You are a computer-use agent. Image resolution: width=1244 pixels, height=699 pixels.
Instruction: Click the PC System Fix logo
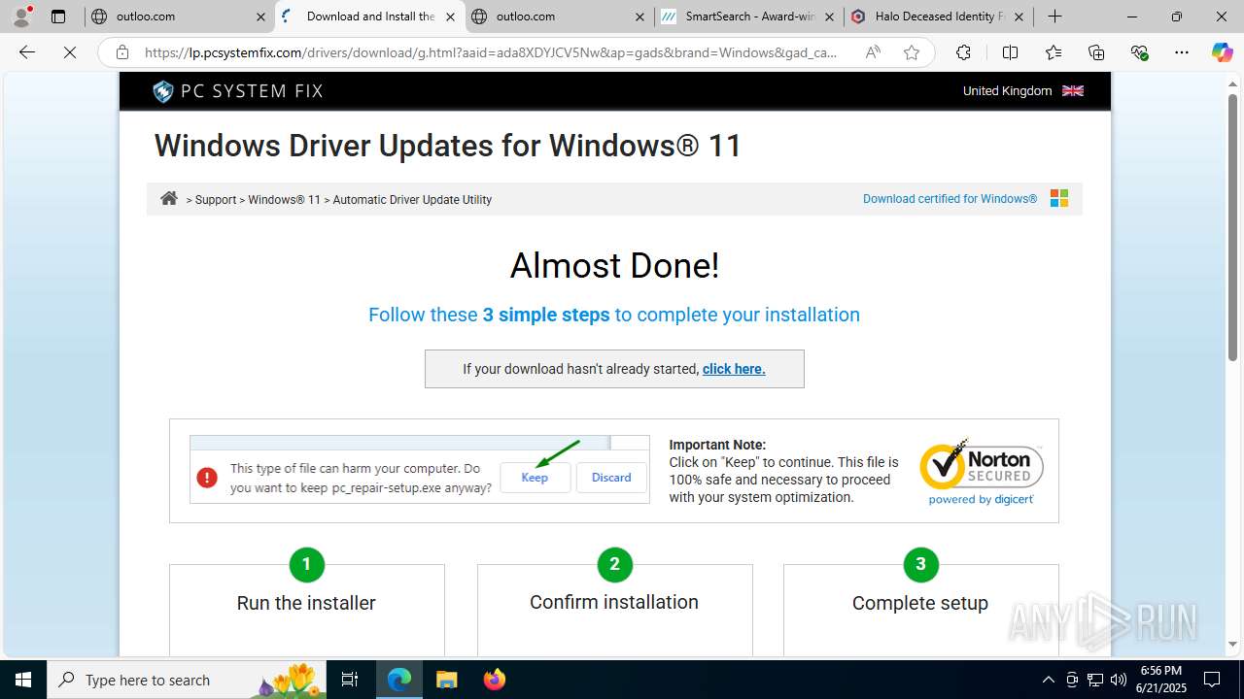[238, 91]
